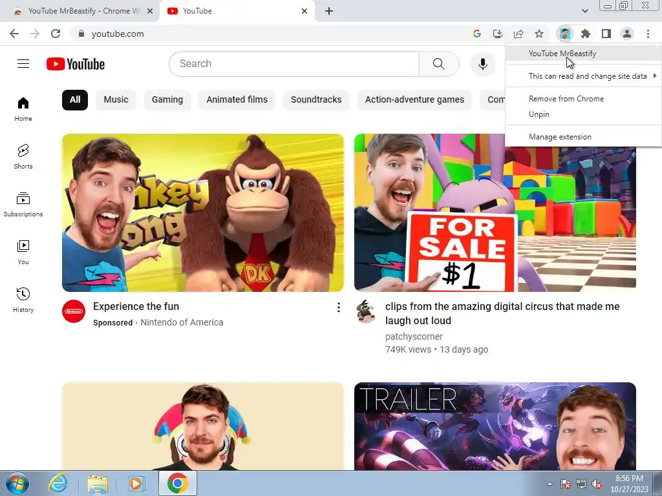Open the Donkey Kong video thumbnail
The height and width of the screenshot is (496, 662).
tap(202, 212)
